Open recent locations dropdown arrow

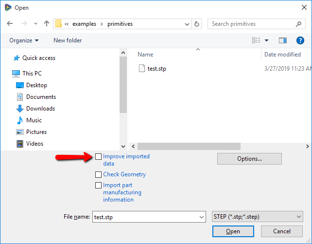click(35, 24)
